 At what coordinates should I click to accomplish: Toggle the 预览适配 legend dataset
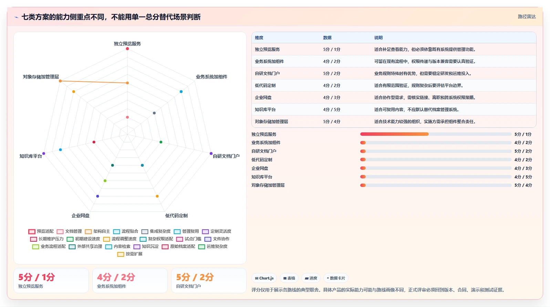[41, 231]
